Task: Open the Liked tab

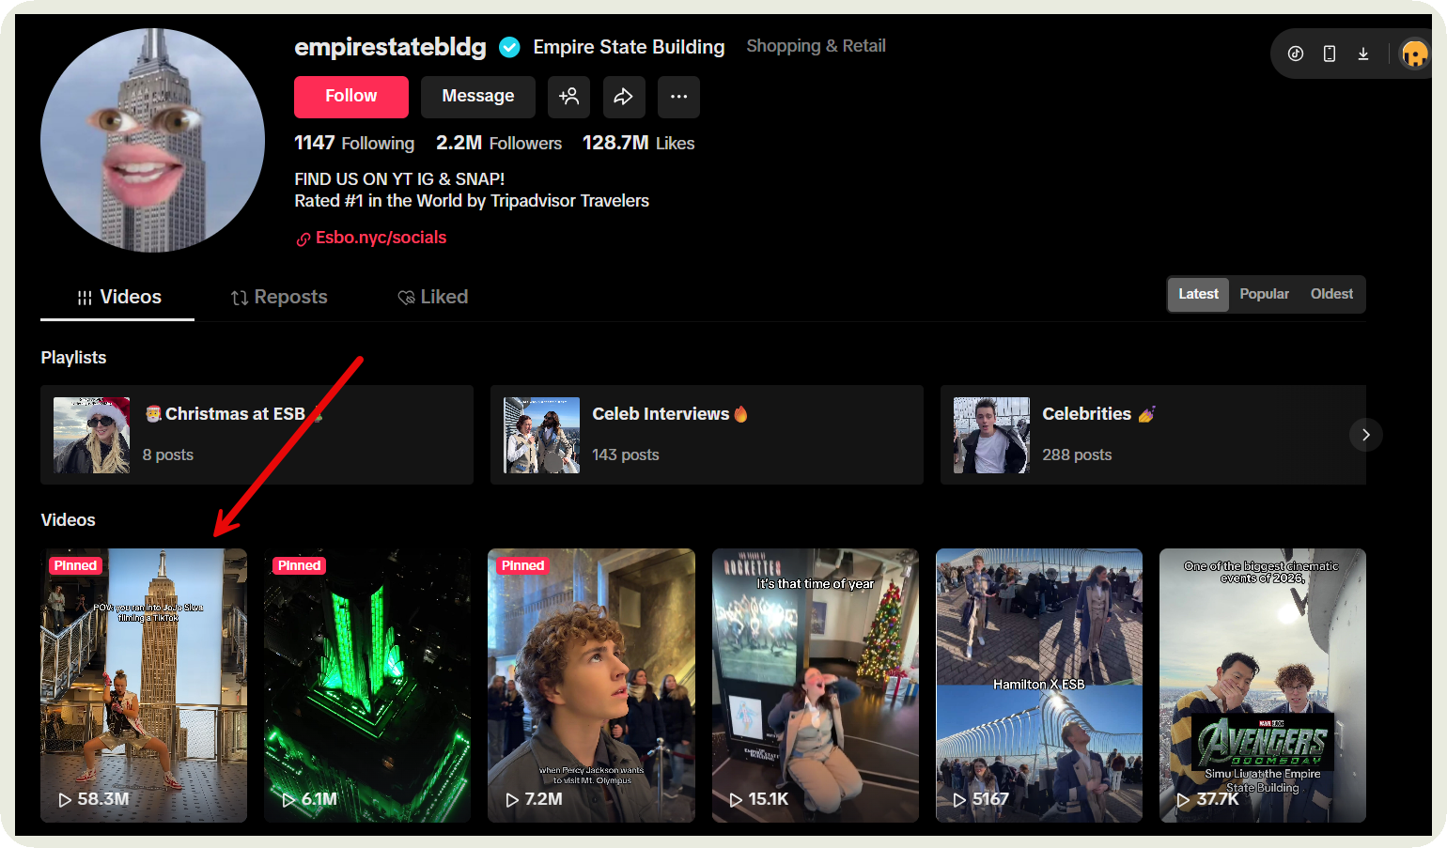Action: 432,297
